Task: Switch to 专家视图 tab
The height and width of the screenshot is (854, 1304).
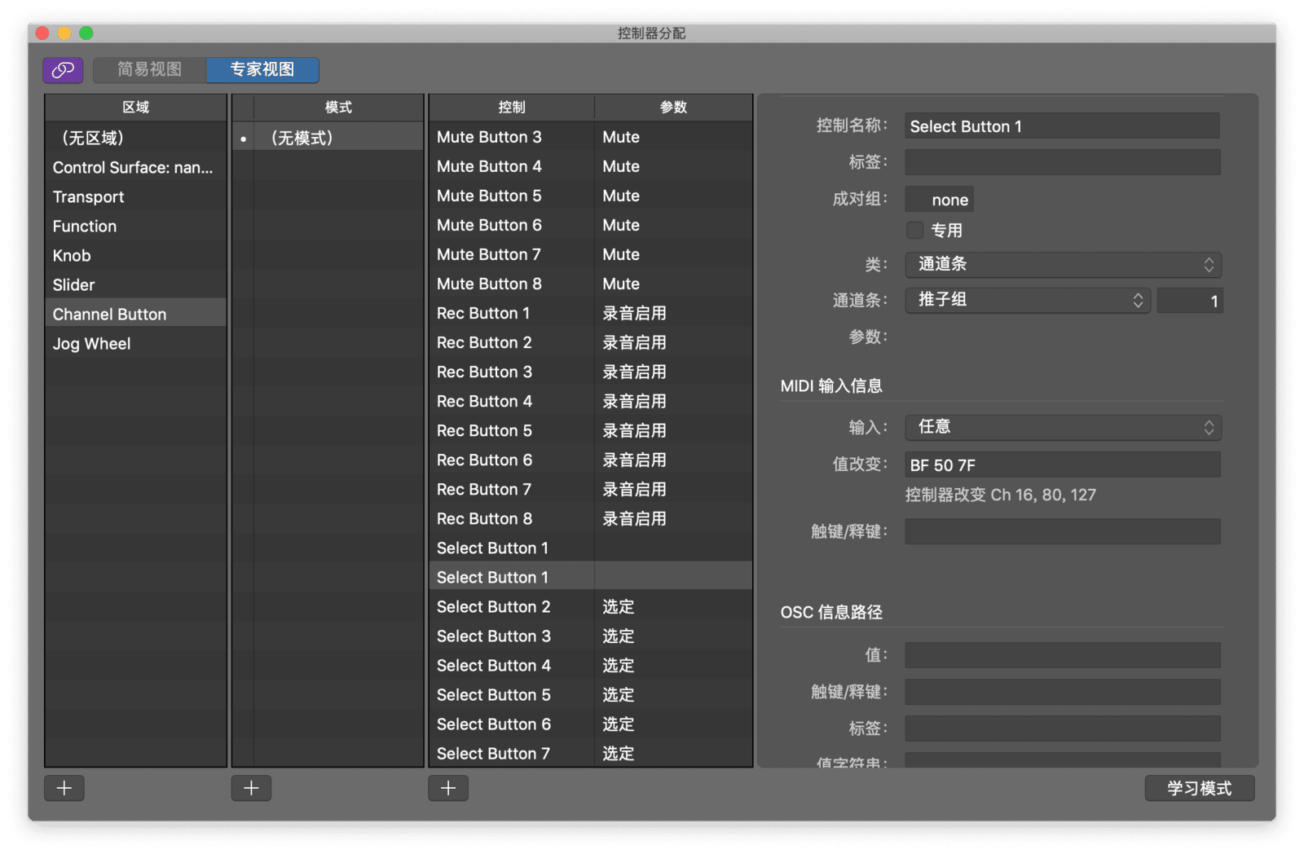Action: click(x=262, y=70)
